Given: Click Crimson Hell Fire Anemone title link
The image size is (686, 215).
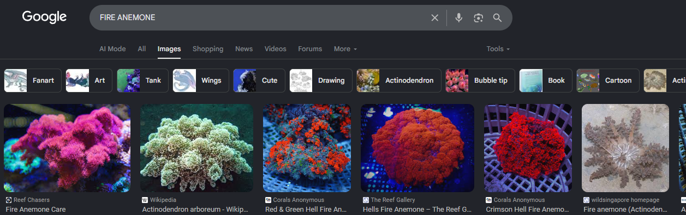Looking at the screenshot, I should coord(528,210).
